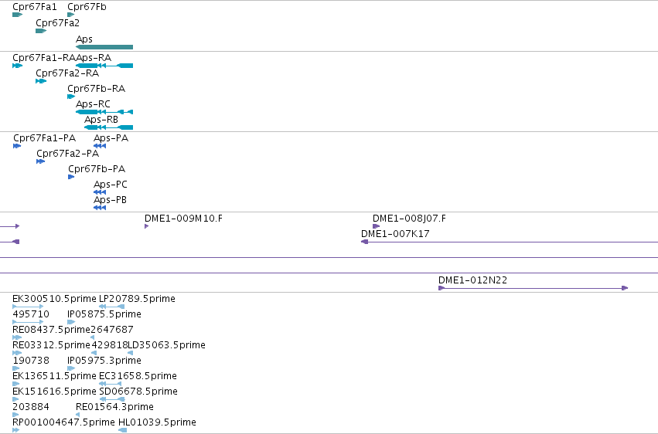658x434 pixels.
Task: Choose the LD35063.5prime EST label
Action: pos(166,345)
